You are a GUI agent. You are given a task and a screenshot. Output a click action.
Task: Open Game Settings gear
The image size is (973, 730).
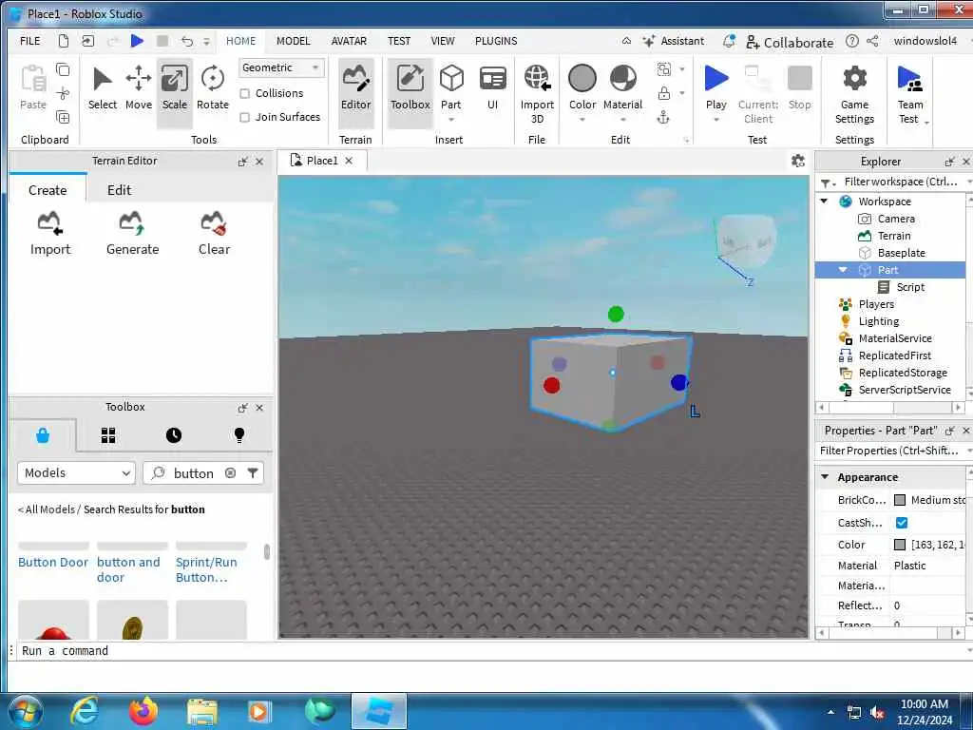pos(854,93)
